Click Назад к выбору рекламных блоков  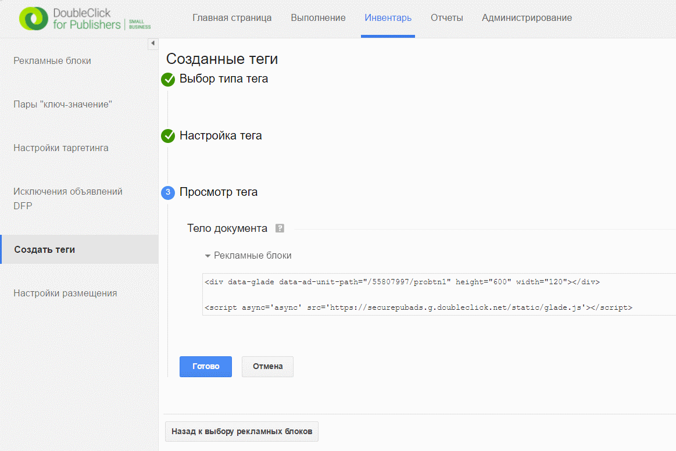[x=242, y=432]
